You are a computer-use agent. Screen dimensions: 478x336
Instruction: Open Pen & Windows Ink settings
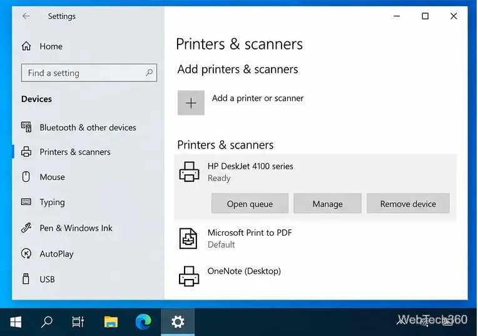point(67,228)
